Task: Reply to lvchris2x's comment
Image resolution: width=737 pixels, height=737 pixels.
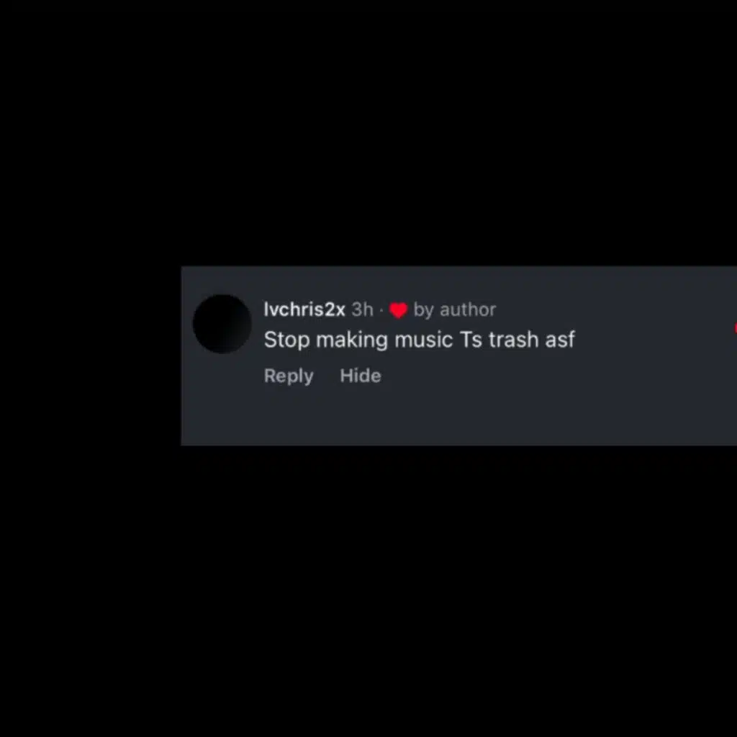Action: click(x=289, y=376)
